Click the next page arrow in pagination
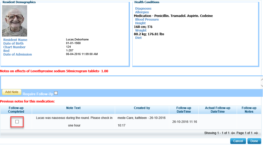263x145 pixels. coord(256,133)
